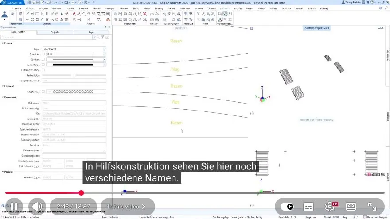
Task: Click the first Weg label in the plan
Action: pos(175,69)
